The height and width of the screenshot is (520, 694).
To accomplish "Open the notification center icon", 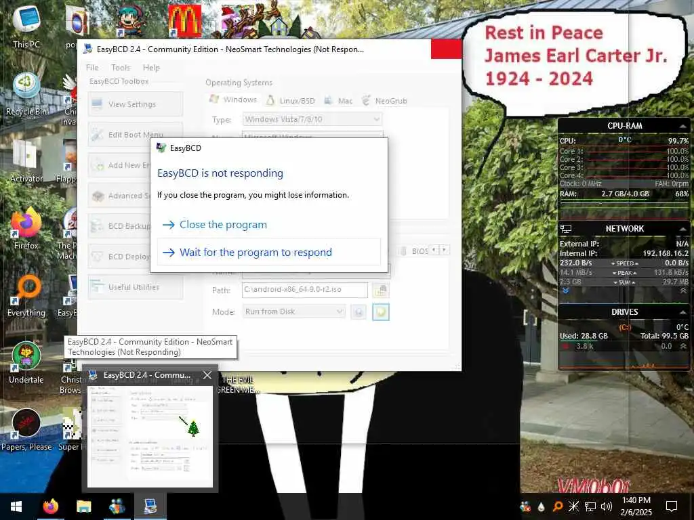I will (x=672, y=506).
